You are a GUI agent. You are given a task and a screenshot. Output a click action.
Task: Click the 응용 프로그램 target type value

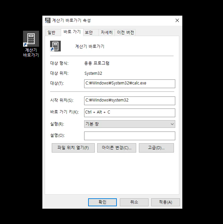click(x=97, y=63)
